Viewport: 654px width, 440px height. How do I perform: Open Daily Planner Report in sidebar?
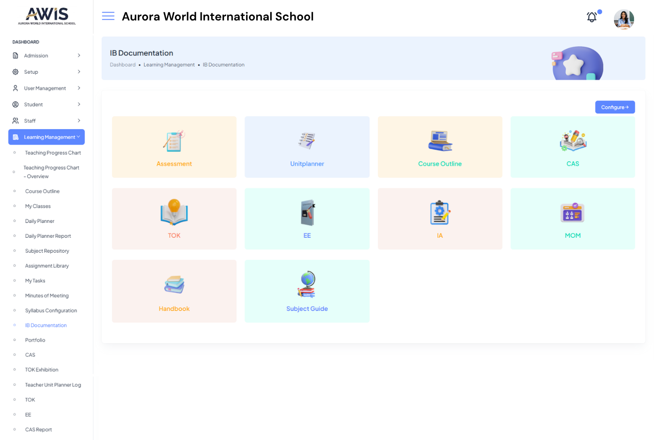(48, 236)
